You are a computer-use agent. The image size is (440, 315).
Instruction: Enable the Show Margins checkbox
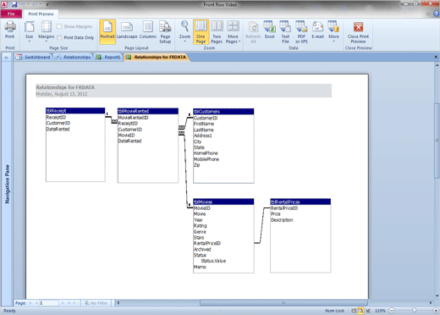point(59,26)
